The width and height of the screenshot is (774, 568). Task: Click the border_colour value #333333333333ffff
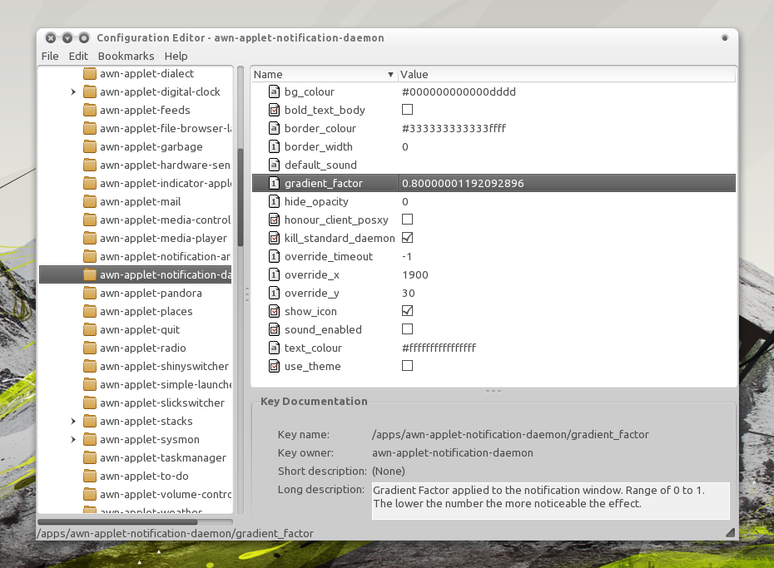tap(454, 128)
